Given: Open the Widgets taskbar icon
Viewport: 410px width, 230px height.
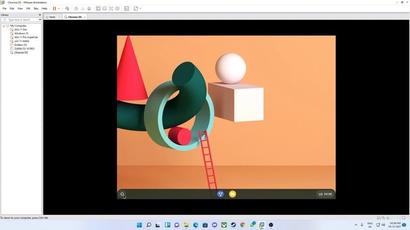Looking at the screenshot, I should coord(167,225).
